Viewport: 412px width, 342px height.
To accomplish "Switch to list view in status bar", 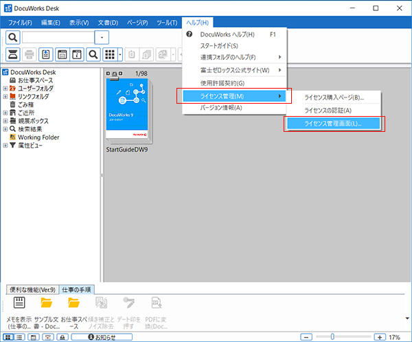I will click(19, 337).
